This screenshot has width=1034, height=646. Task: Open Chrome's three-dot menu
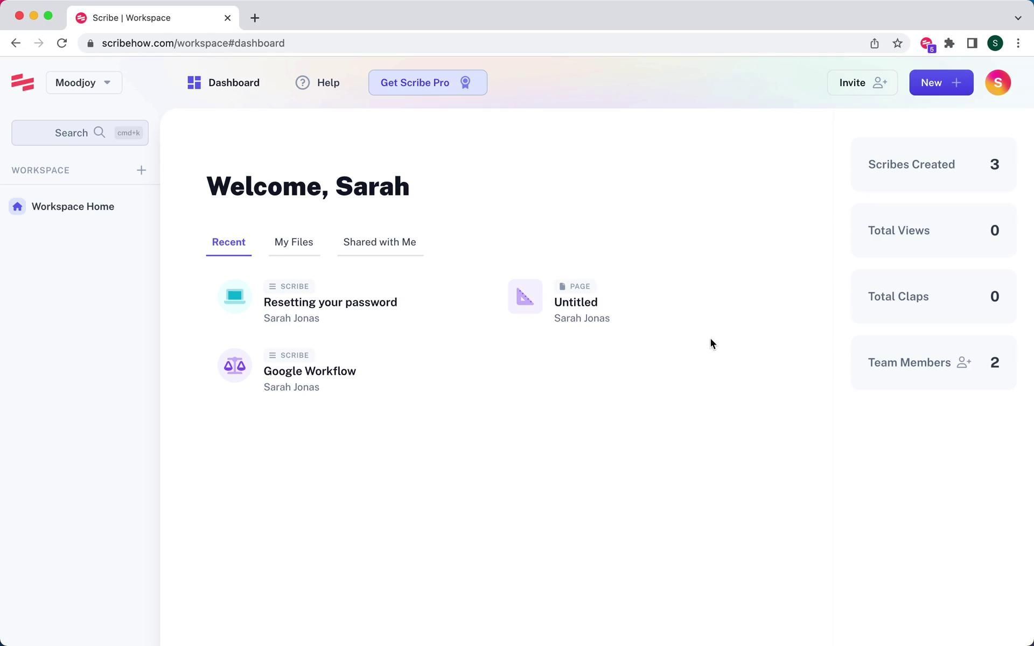coord(1018,43)
